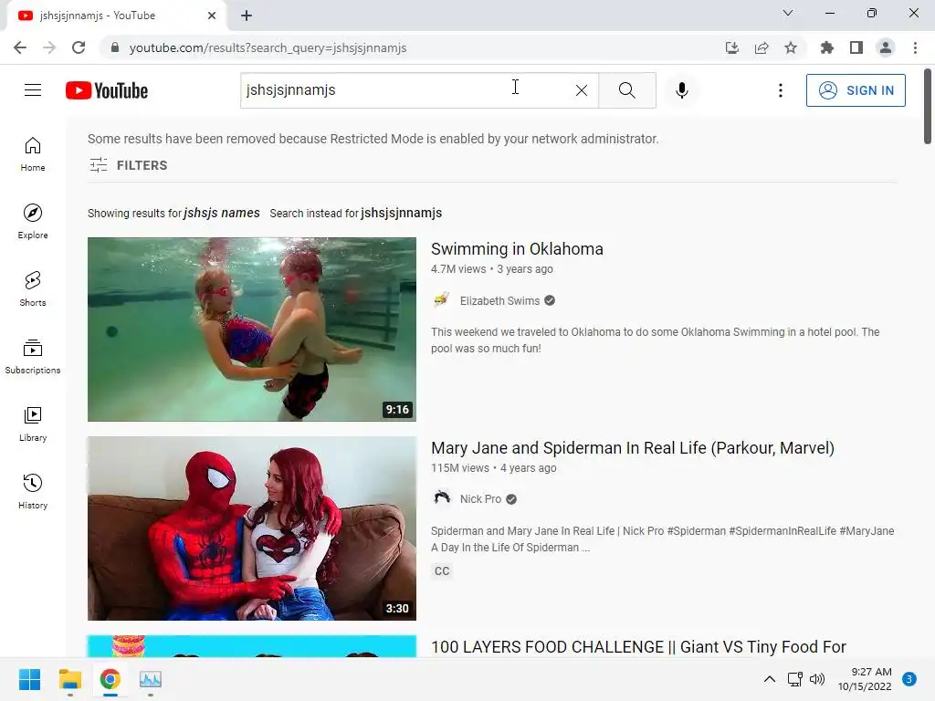
Task: Go to Home in the sidebar
Action: pyautogui.click(x=33, y=154)
